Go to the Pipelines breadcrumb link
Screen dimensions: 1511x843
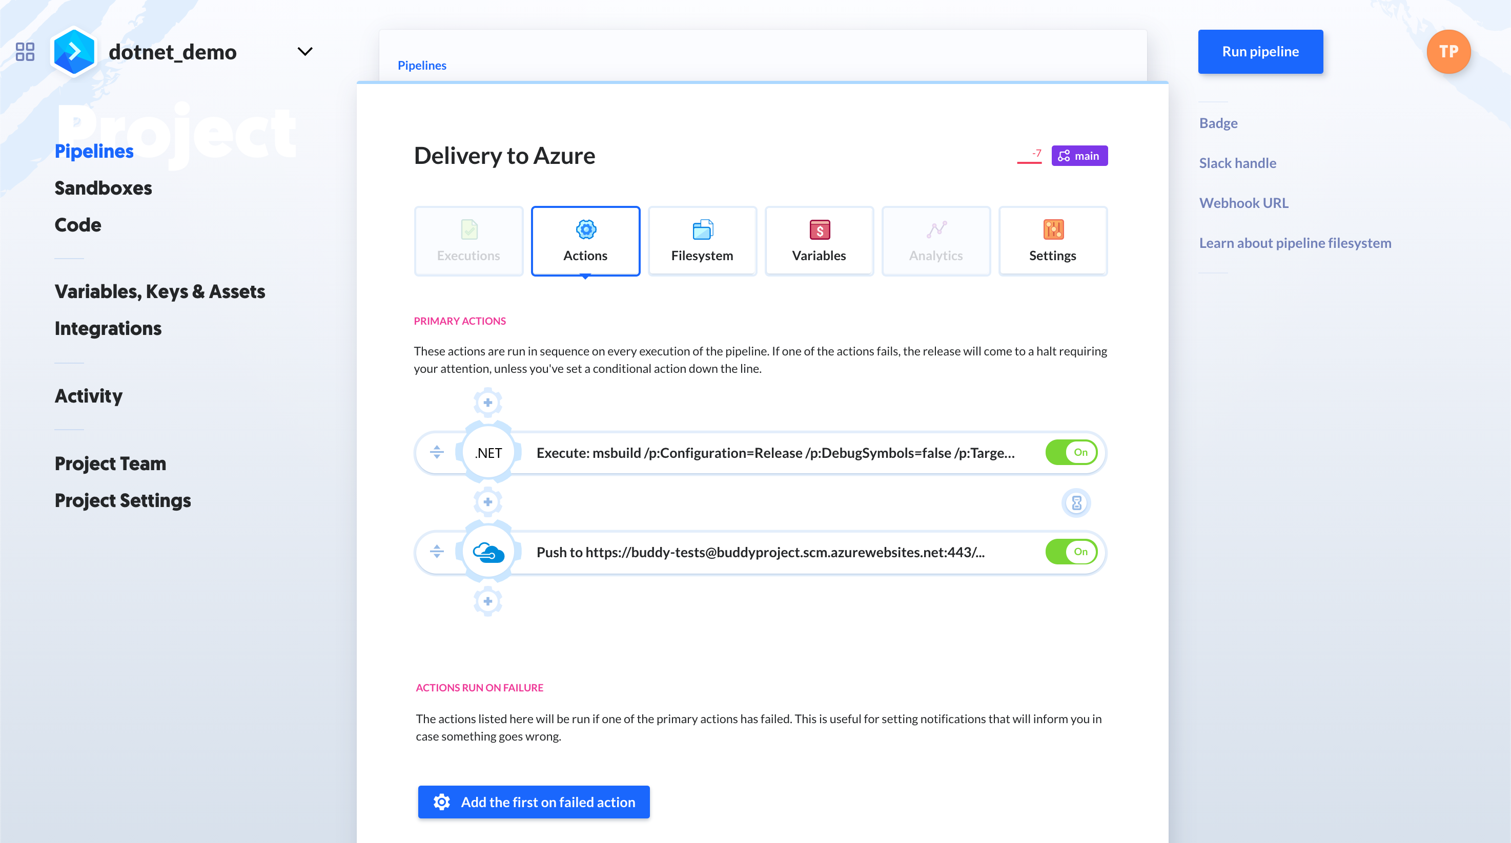422,65
